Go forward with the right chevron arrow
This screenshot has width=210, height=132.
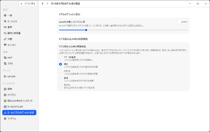47,4
